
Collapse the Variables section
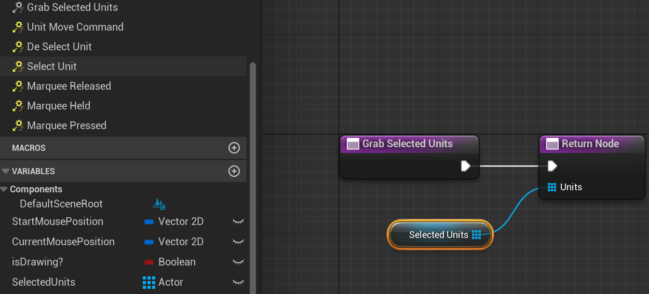click(x=6, y=171)
